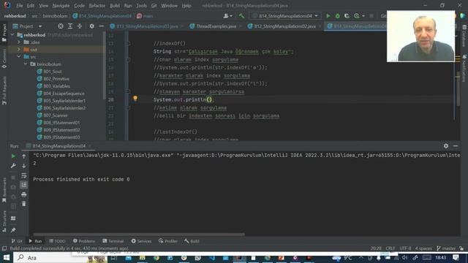468x263 pixels.
Task: Clear all console output trash icon
Action: click(24, 204)
